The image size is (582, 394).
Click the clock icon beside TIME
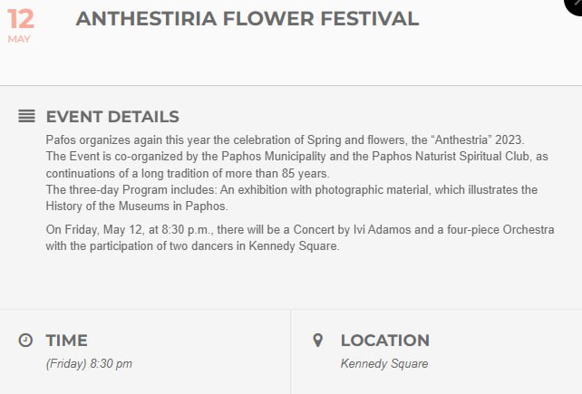pos(26,340)
